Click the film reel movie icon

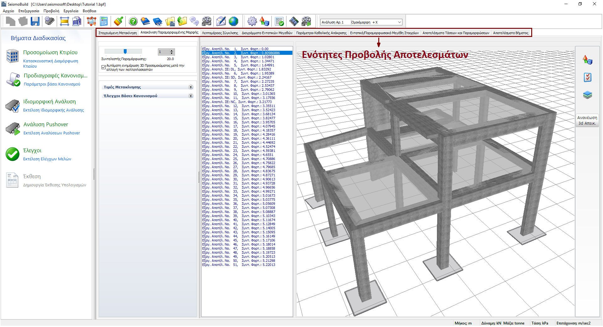(x=207, y=22)
